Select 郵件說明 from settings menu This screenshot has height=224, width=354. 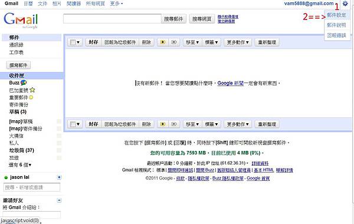(x=336, y=25)
